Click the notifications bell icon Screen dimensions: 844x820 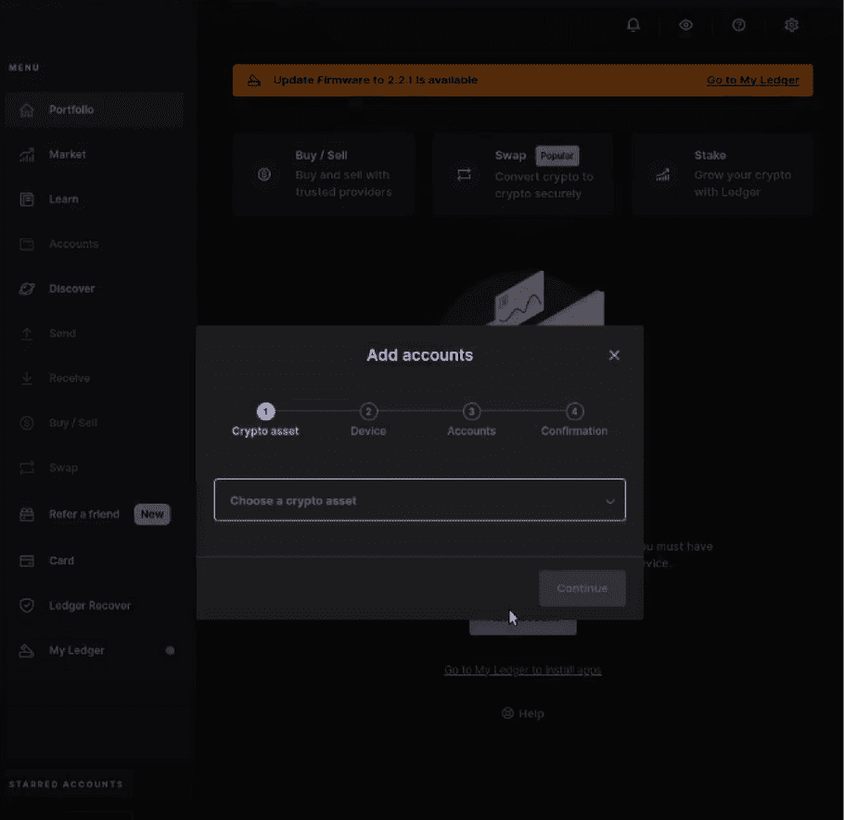point(633,25)
